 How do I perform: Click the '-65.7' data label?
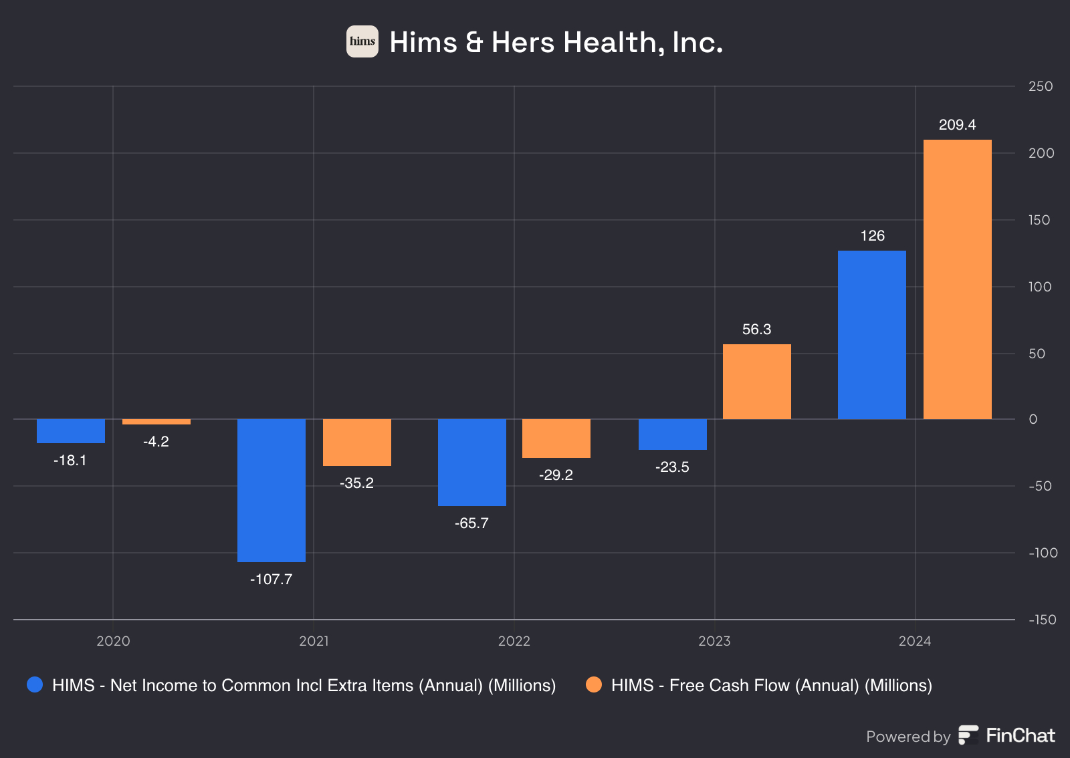coord(471,523)
